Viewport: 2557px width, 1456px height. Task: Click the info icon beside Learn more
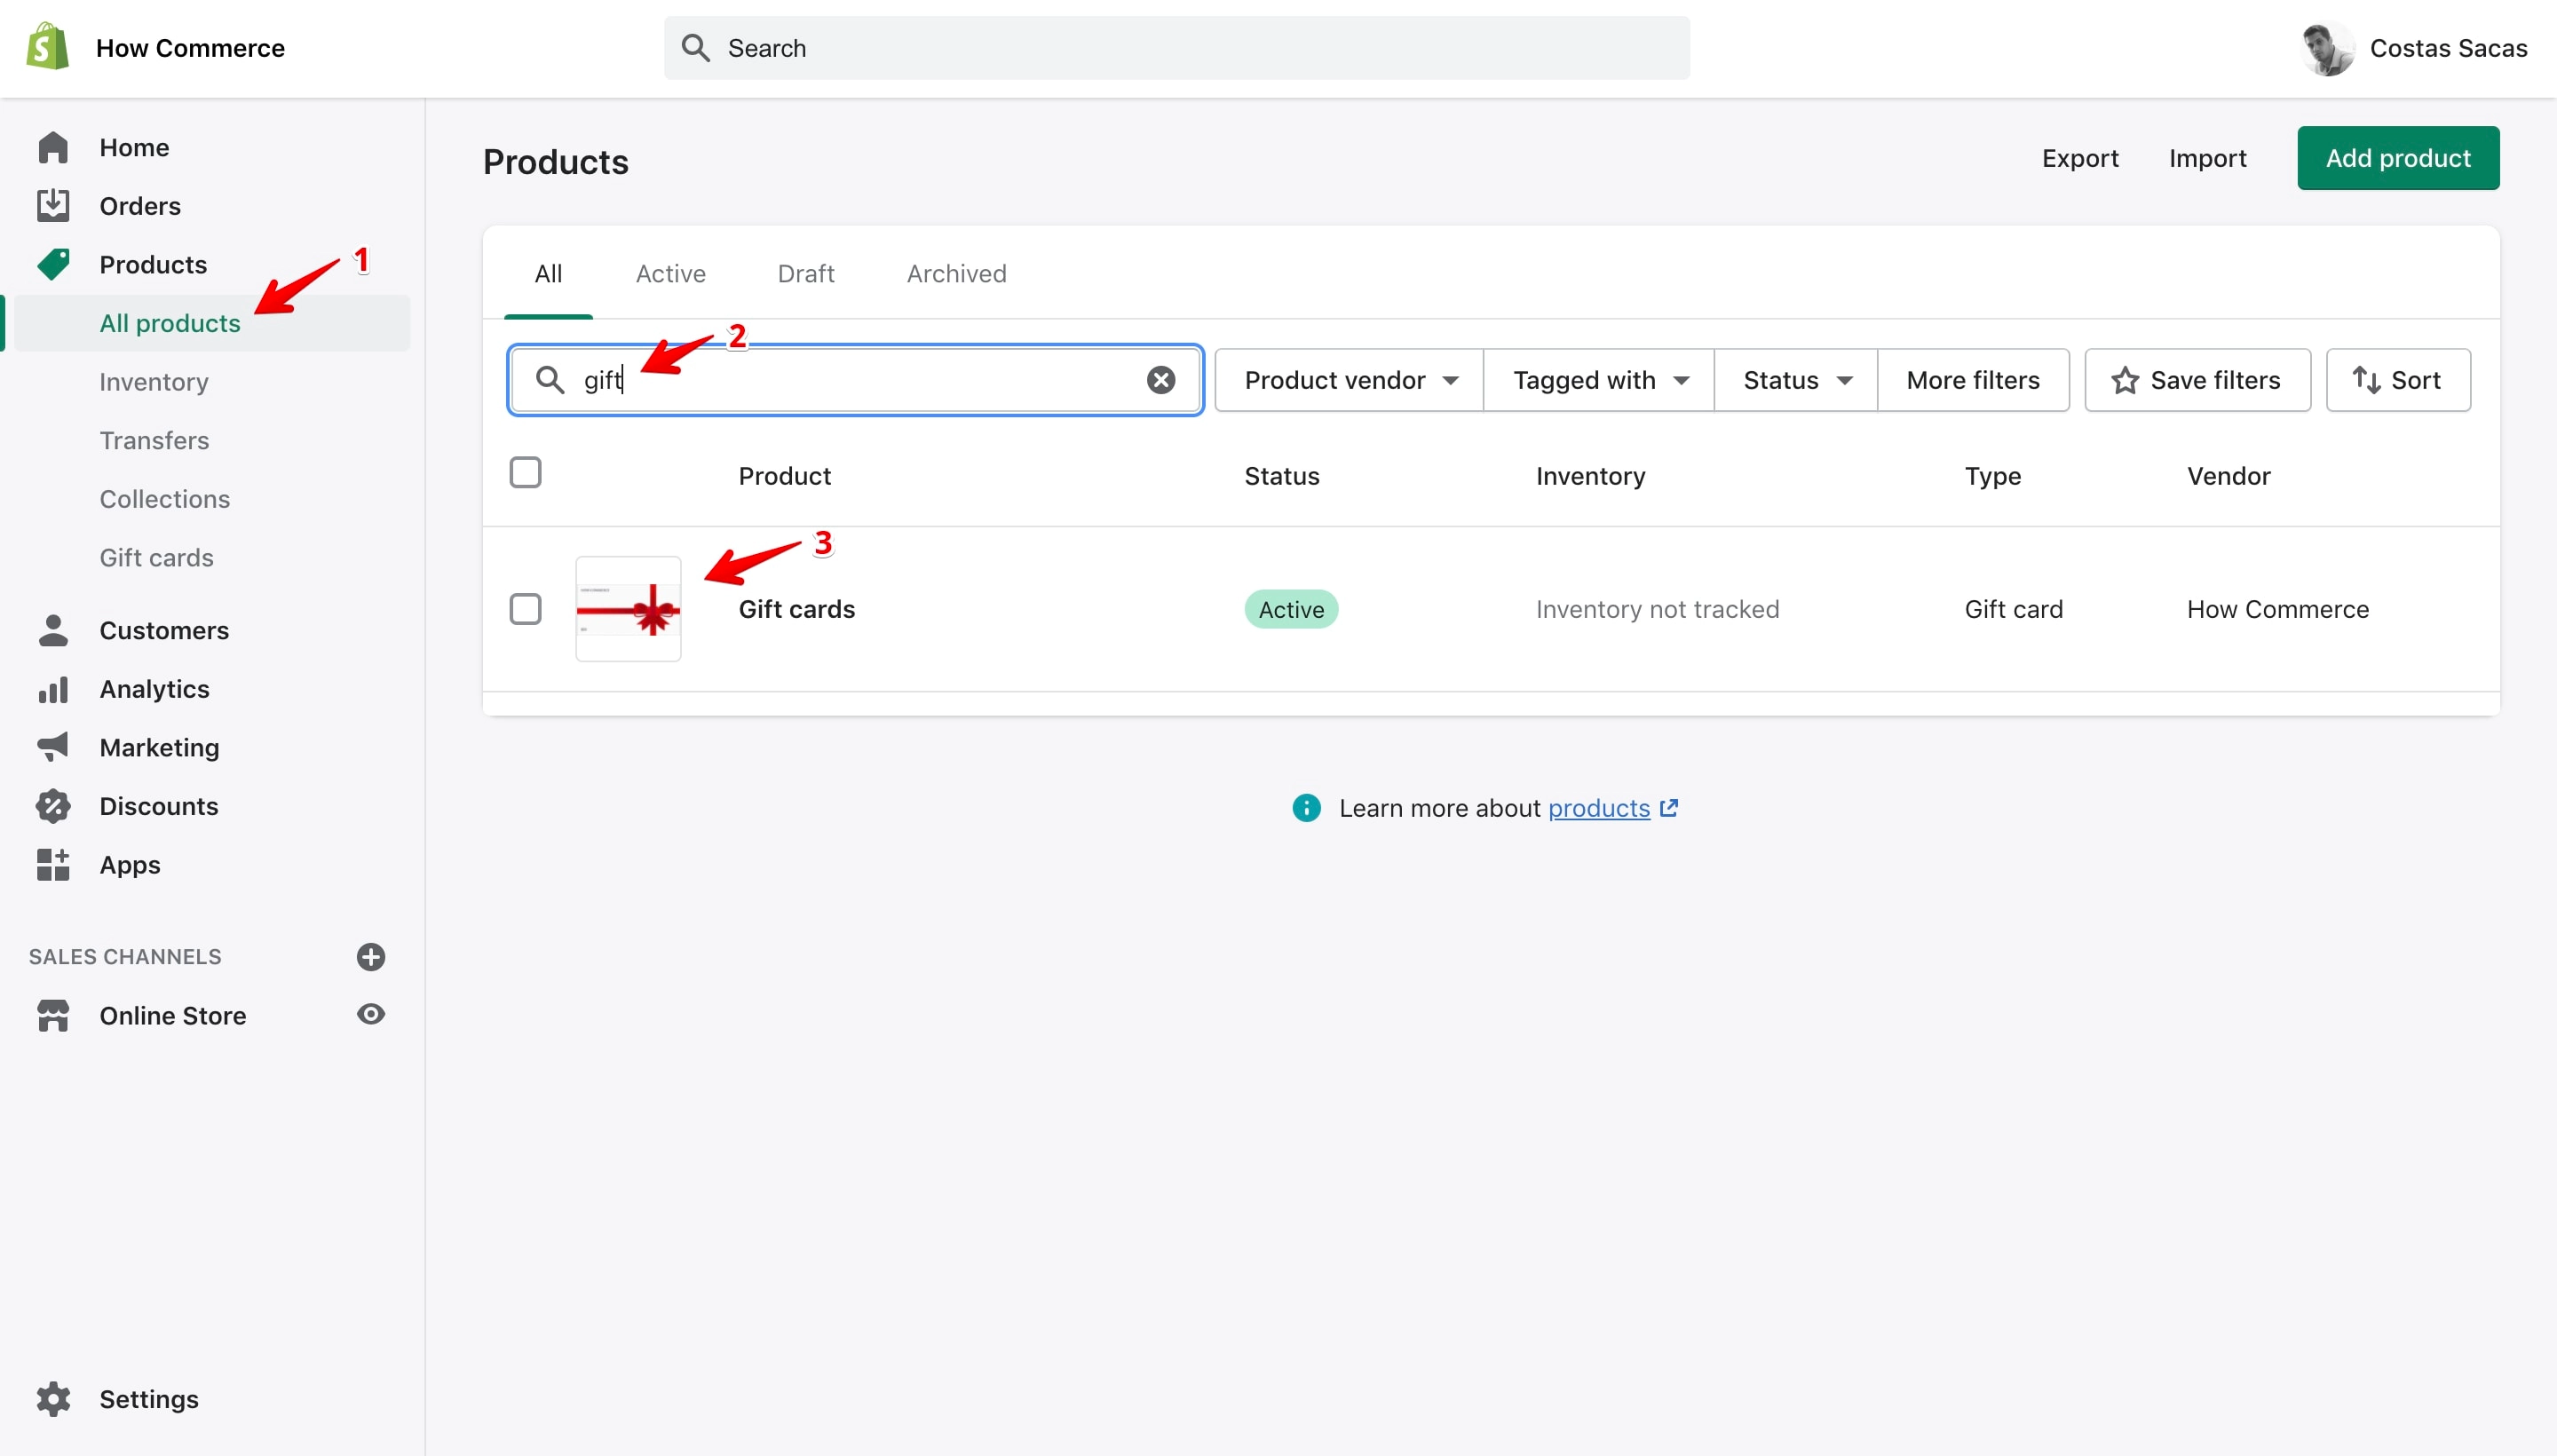coord(1306,808)
